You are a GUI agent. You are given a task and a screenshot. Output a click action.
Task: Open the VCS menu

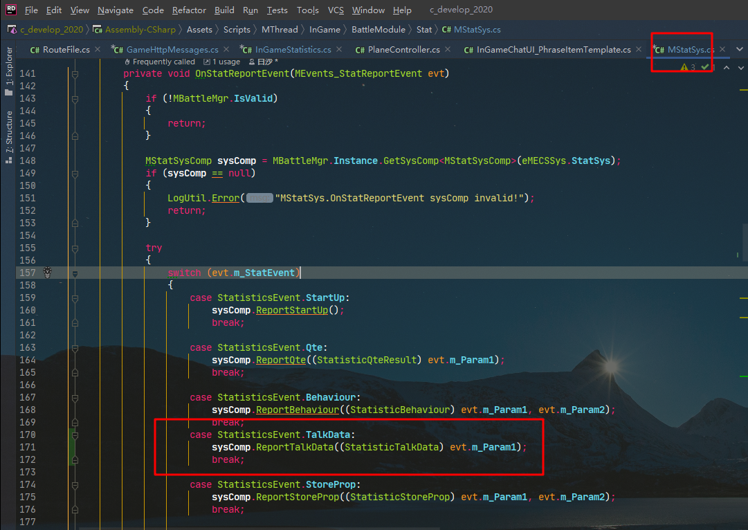(x=336, y=10)
